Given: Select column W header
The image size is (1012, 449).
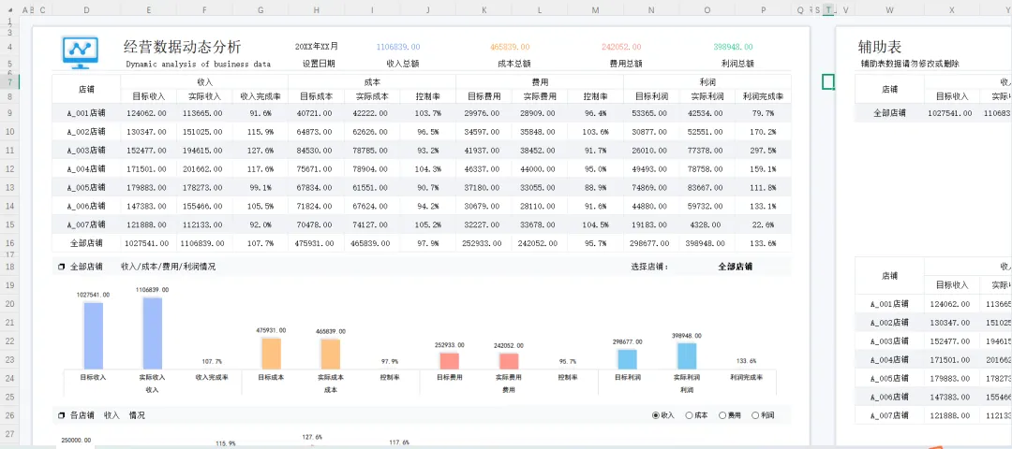Looking at the screenshot, I should point(889,9).
